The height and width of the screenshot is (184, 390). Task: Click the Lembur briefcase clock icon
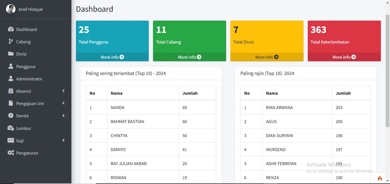[11, 128]
